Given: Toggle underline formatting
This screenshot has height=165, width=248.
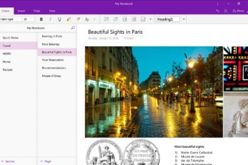Looking at the screenshot, I should point(60,19).
